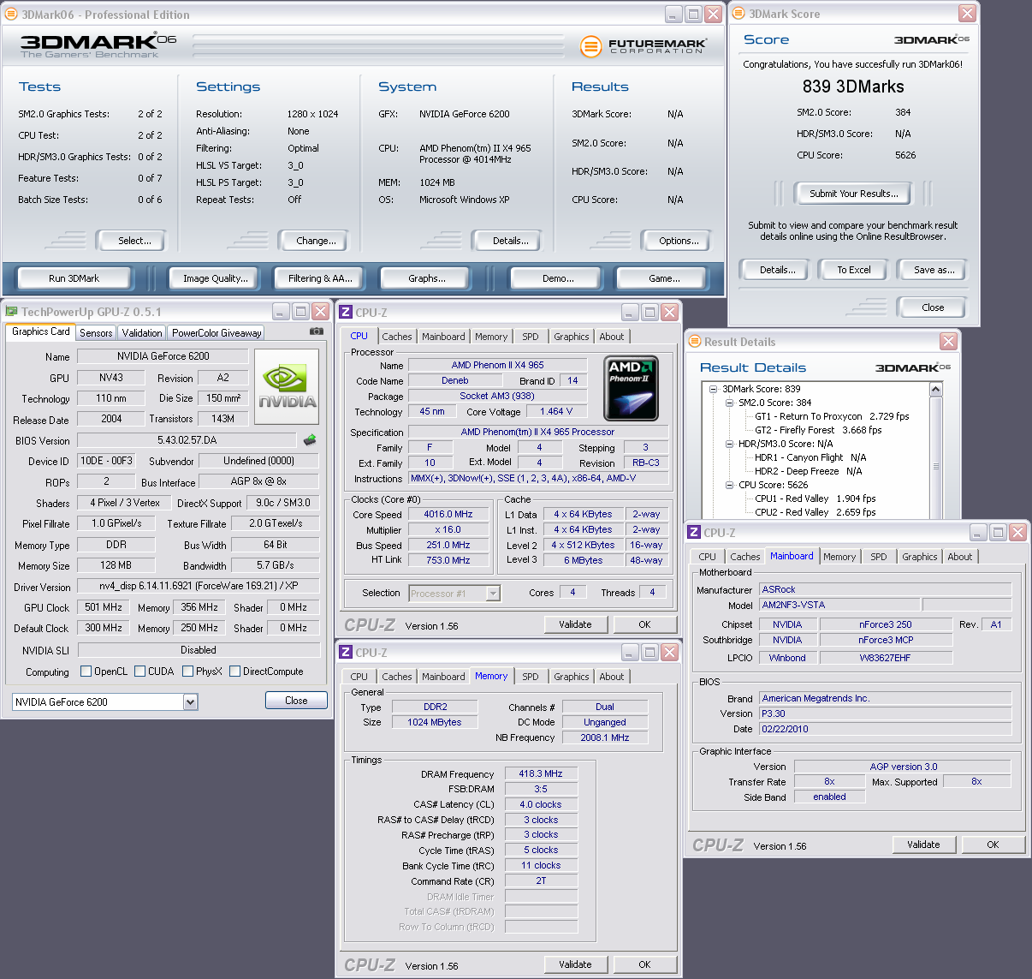Screen dimensions: 1032x979
Task: Collapse the HDR/SM3.0 Score tree node
Action: point(729,444)
